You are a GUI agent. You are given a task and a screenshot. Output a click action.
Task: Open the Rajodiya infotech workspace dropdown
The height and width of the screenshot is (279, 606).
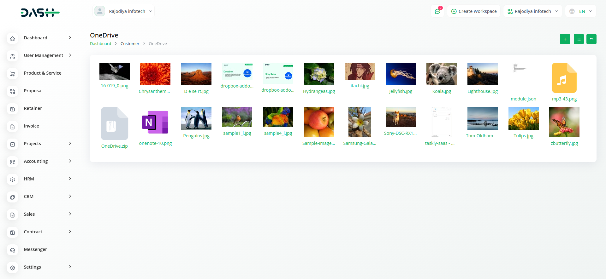tap(532, 11)
